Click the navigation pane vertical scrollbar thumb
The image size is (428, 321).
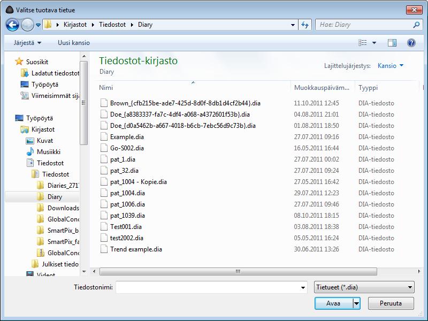84,103
